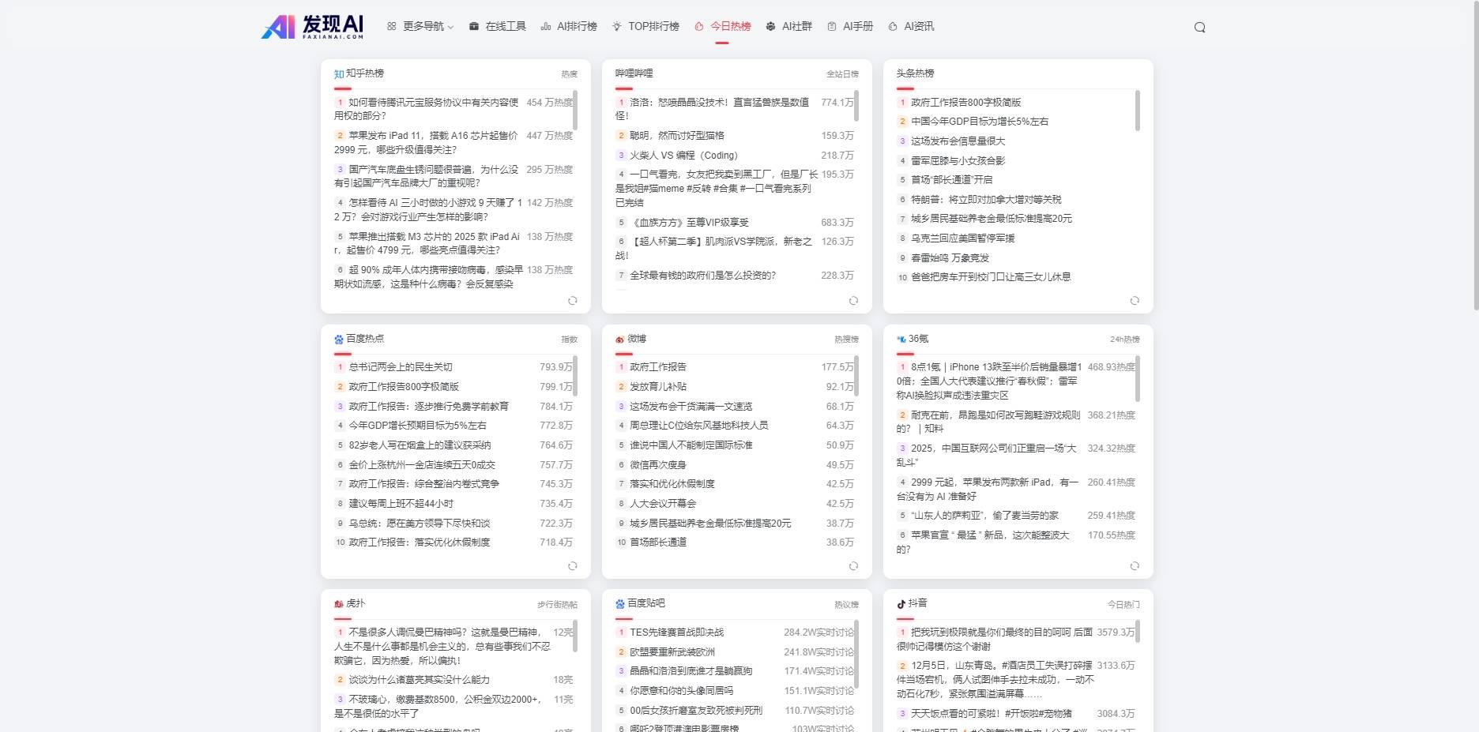
Task: Expand the 更多导航 dropdown
Action: [x=420, y=26]
